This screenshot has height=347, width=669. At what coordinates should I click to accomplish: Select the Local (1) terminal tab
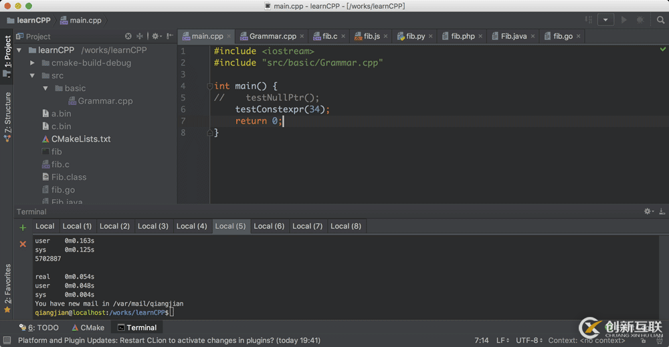pyautogui.click(x=77, y=227)
